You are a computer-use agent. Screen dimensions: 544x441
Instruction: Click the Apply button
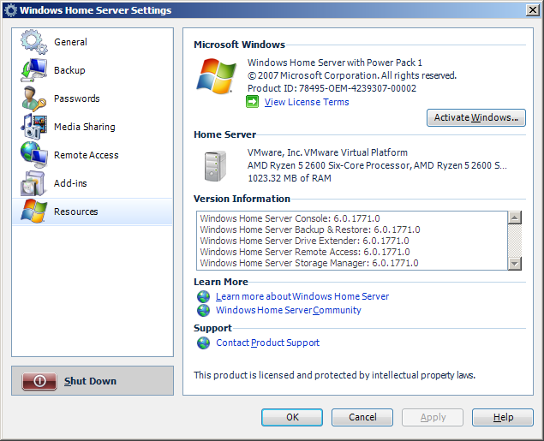click(x=433, y=417)
